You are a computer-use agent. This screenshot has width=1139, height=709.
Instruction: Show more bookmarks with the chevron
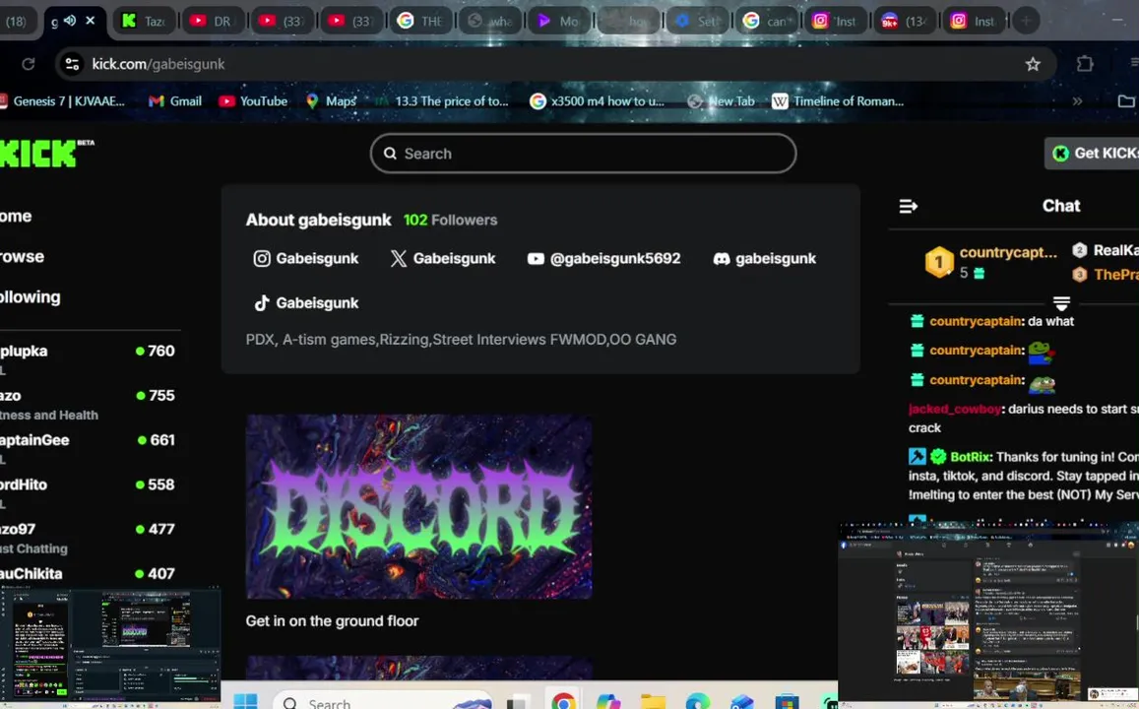pos(1077,101)
